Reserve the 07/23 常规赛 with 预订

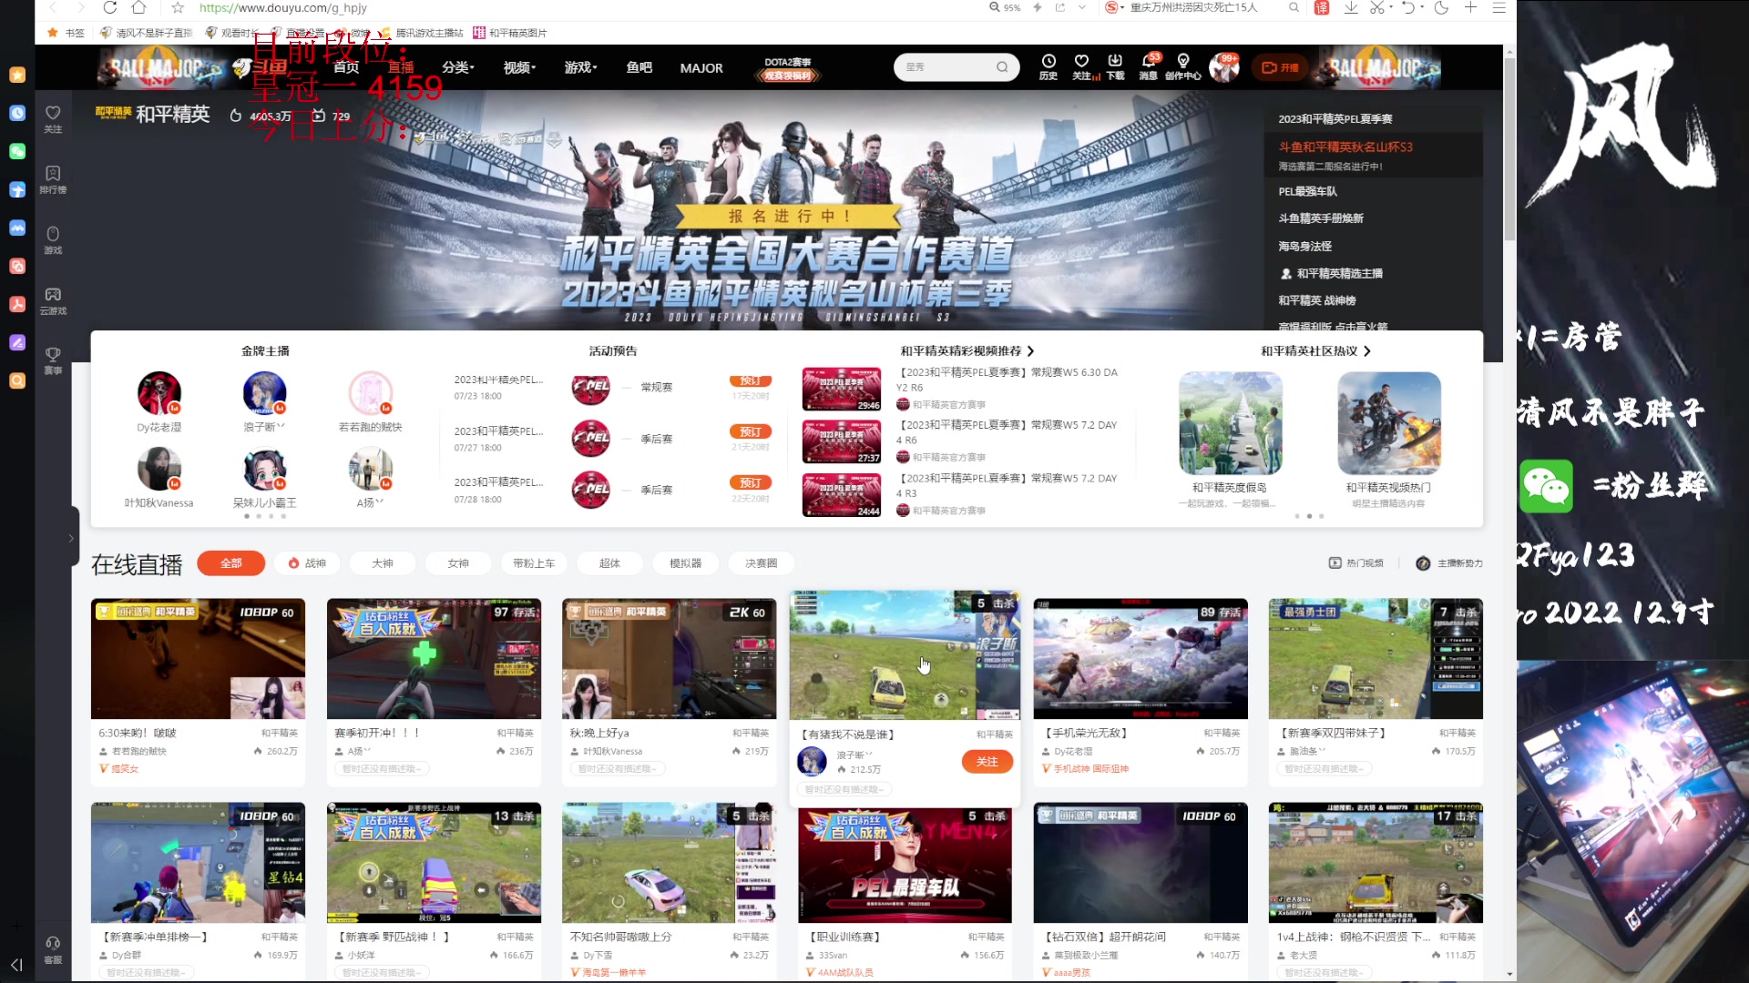[x=751, y=380]
